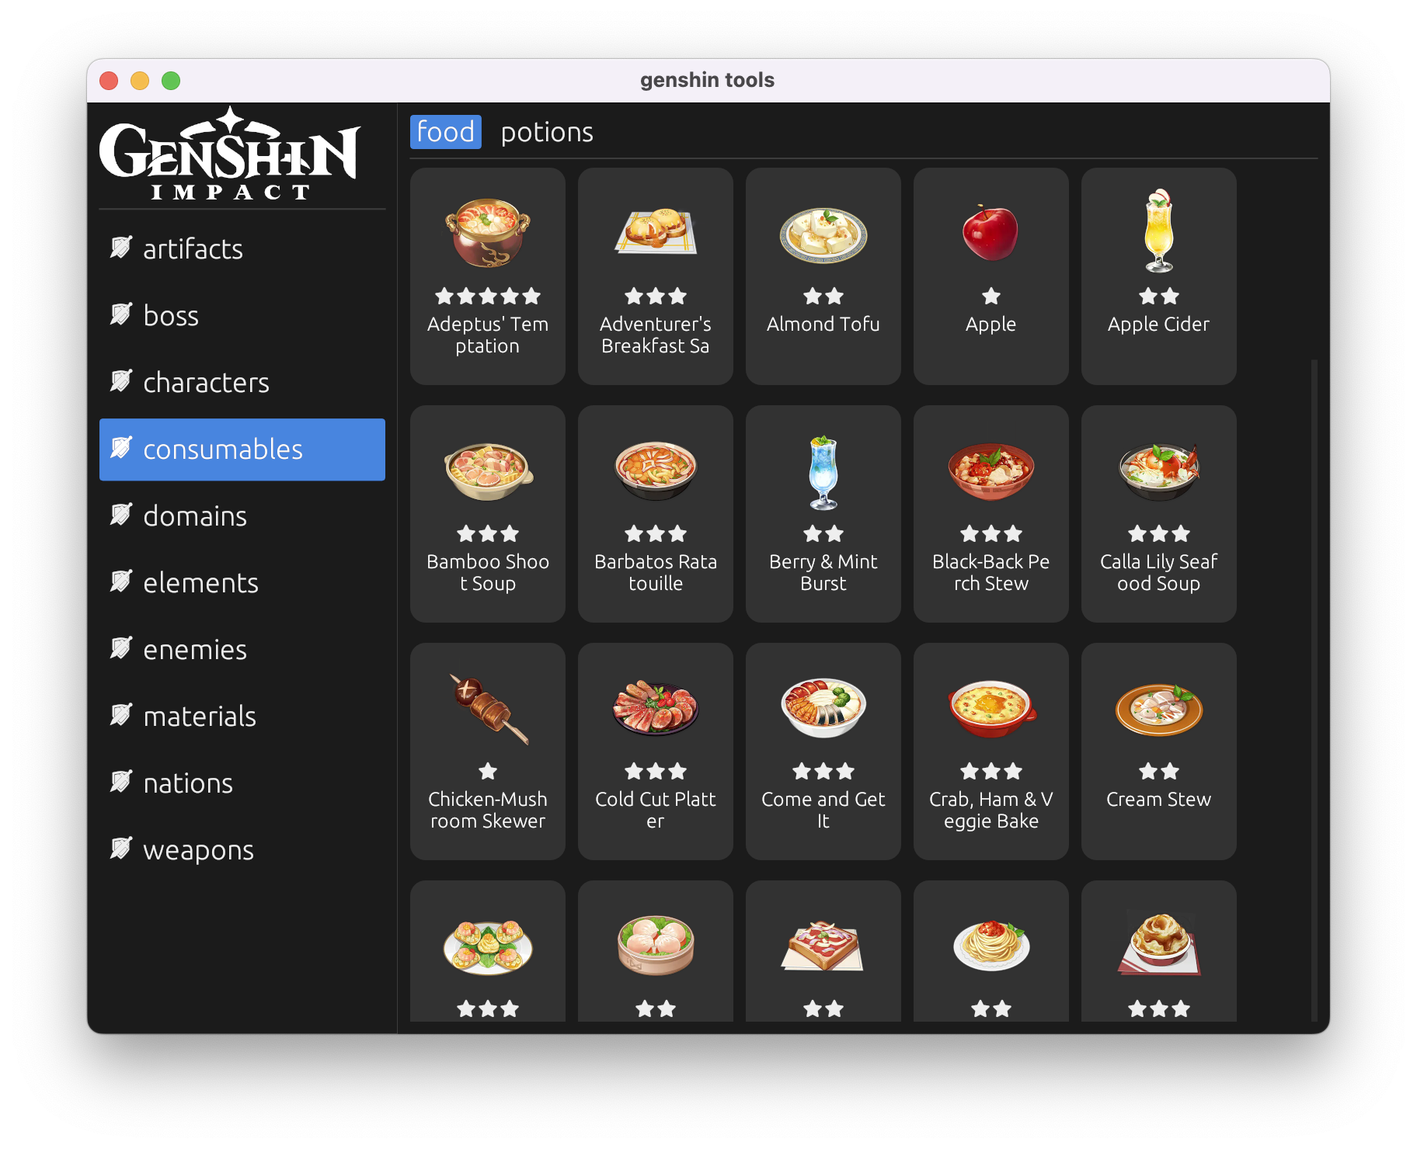Open the artifacts section in sidebar
Screen dimensions: 1417x1149
pos(242,249)
